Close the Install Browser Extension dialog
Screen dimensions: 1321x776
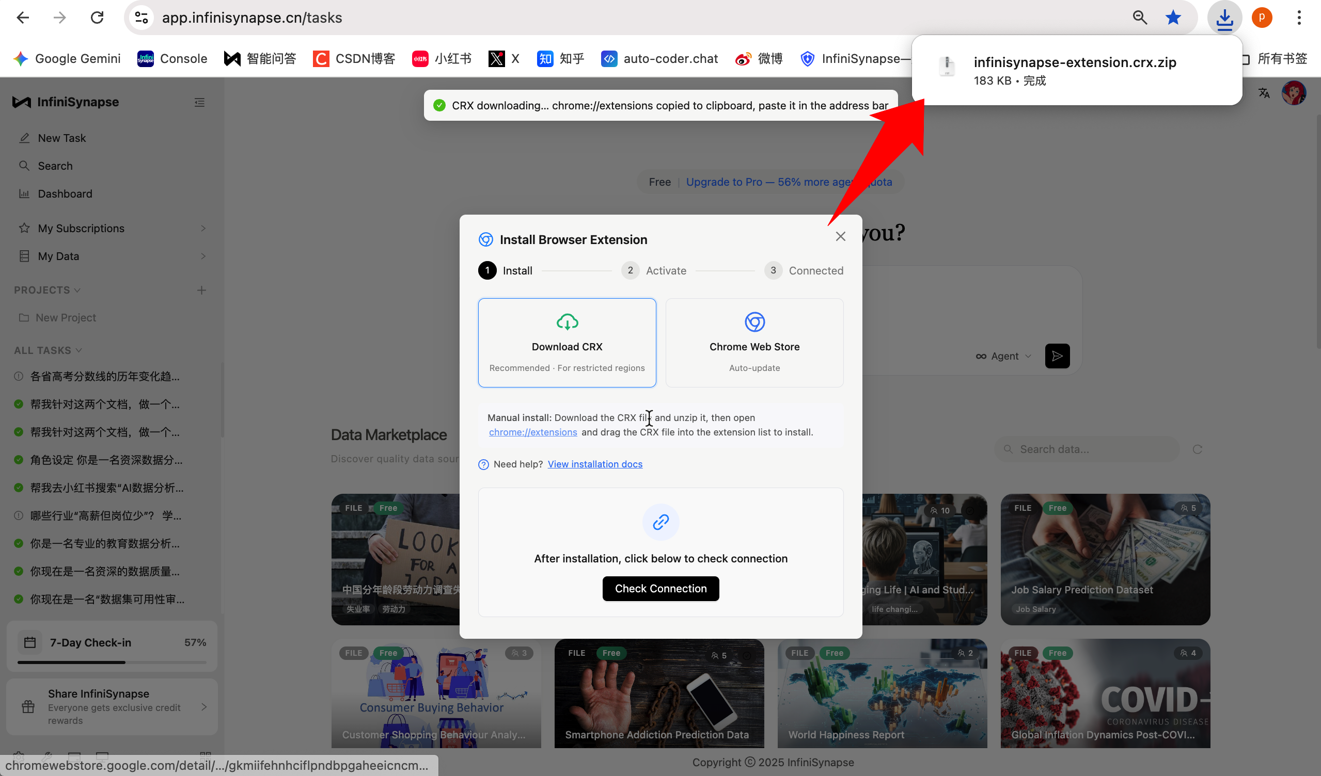coord(840,237)
